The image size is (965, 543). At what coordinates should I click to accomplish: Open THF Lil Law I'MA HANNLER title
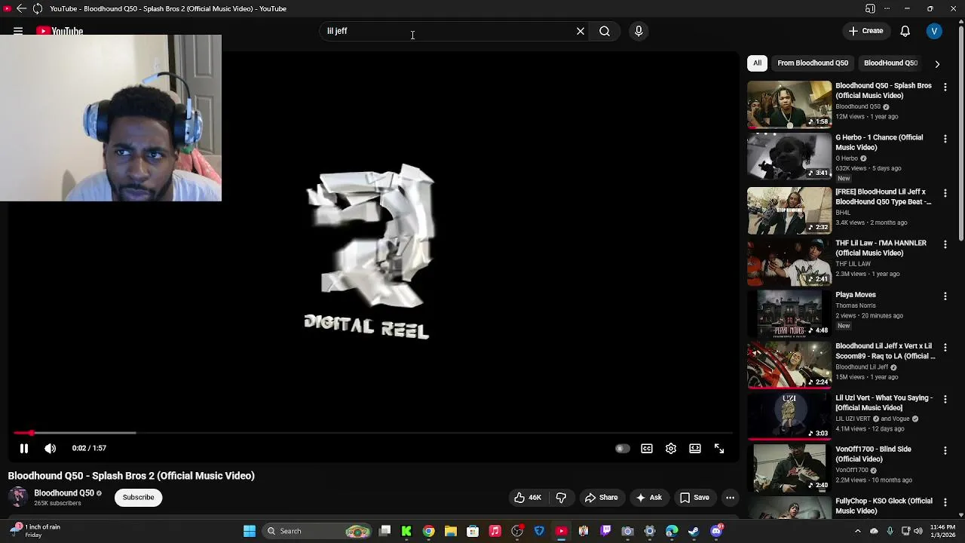pos(881,248)
